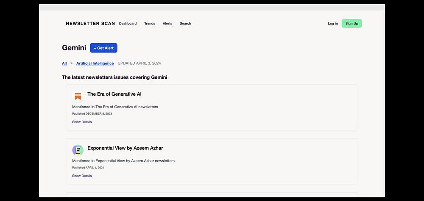The width and height of the screenshot is (424, 201).
Task: Expand Show Details for Era of Generative AI
Action: tap(82, 122)
